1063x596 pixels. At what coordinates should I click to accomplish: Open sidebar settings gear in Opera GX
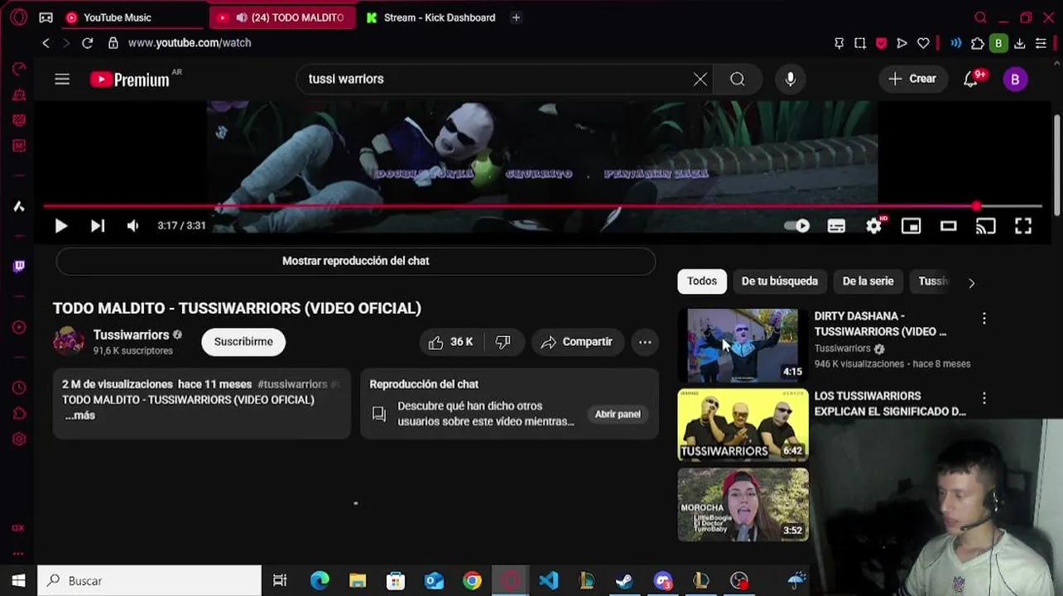click(x=18, y=440)
